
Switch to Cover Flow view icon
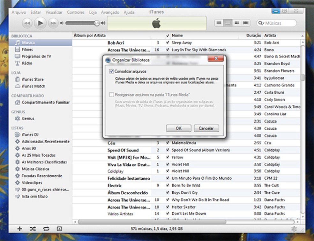[x=245, y=23]
